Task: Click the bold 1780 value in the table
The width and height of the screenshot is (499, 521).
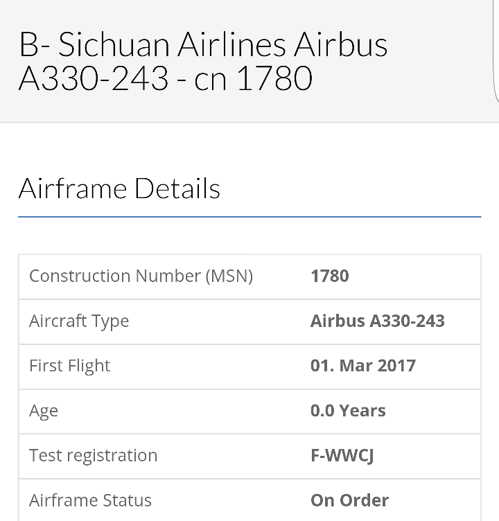Action: (x=329, y=276)
